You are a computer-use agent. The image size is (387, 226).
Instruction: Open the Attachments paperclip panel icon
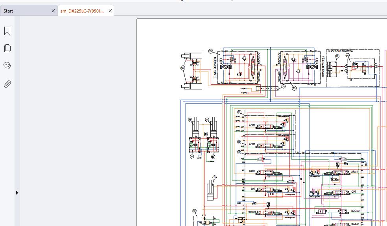click(x=7, y=84)
